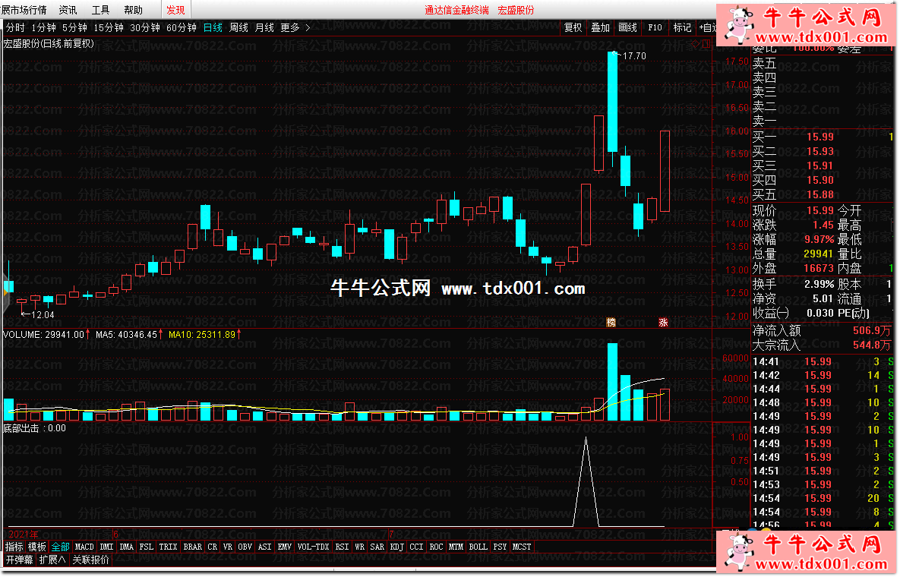The image size is (900, 577).
Task: Expand the 更多 periods list
Action: point(295,28)
